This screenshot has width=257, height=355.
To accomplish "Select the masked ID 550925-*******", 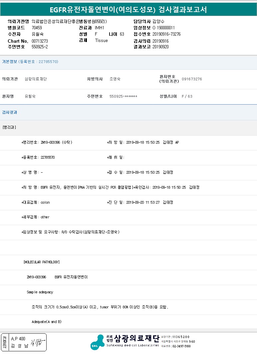I will point(124,96).
